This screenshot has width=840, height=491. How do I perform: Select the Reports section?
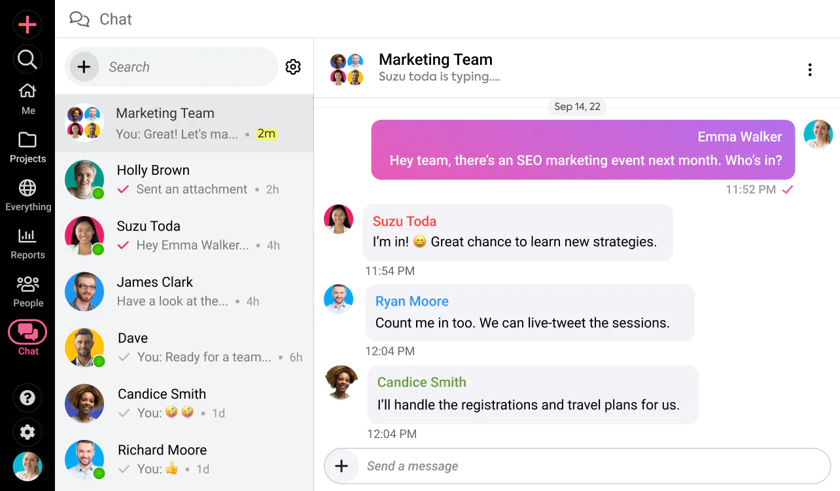[x=27, y=242]
